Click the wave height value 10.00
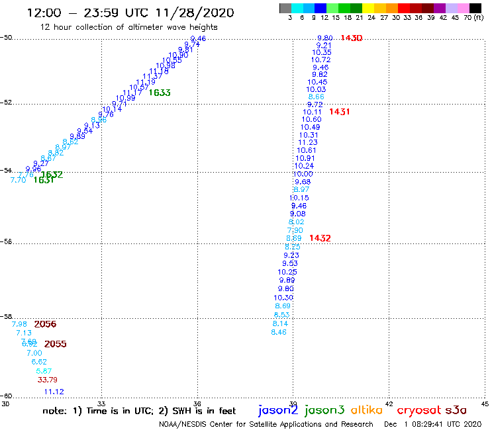This screenshot has height=430, width=490. tap(303, 174)
